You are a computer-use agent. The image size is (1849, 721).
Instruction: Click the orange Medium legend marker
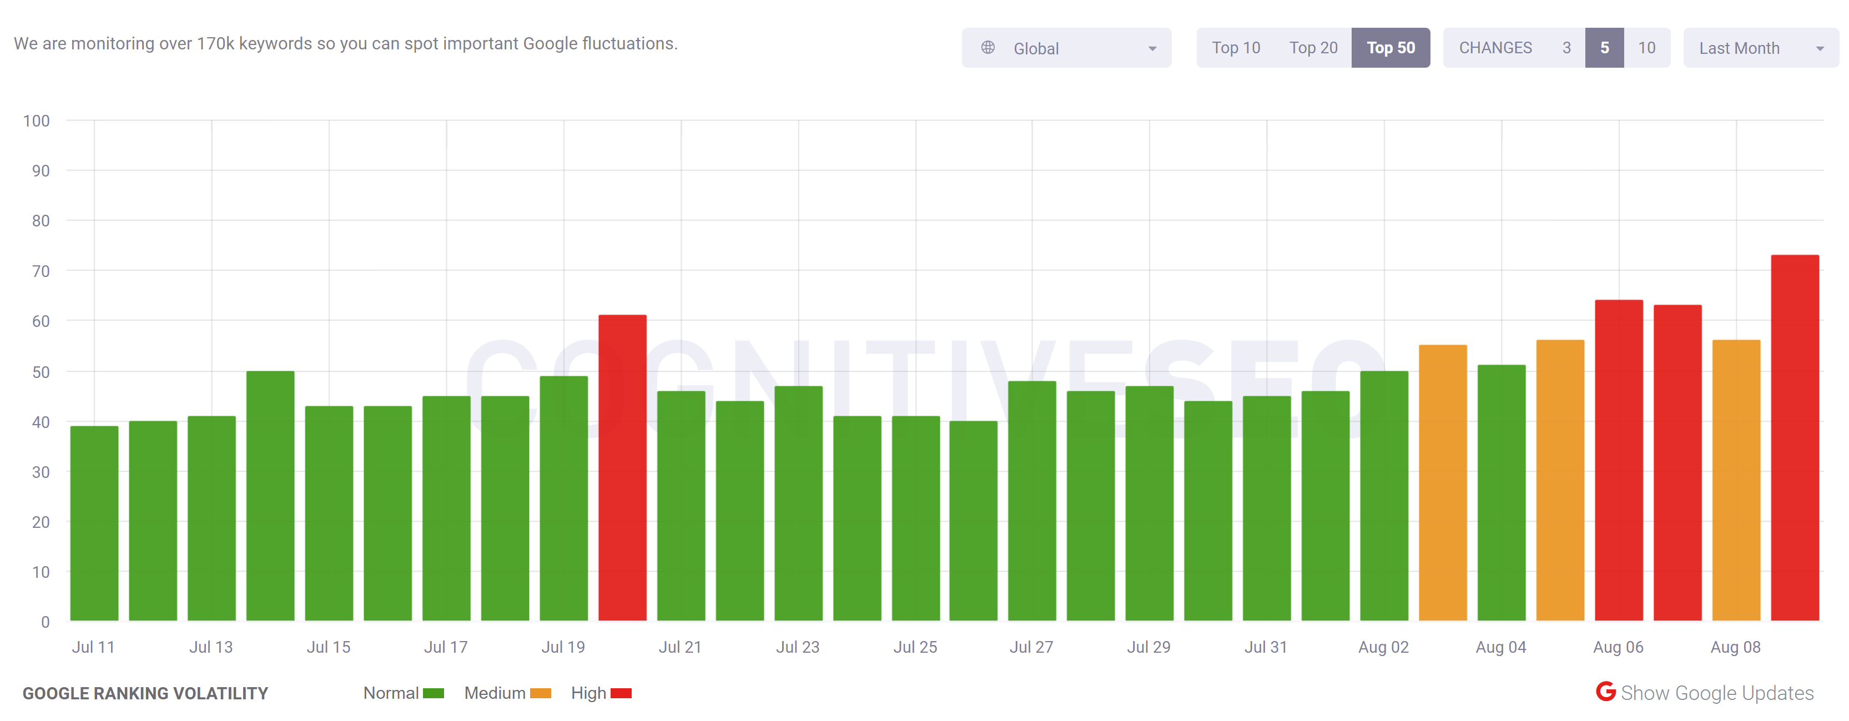pos(540,693)
